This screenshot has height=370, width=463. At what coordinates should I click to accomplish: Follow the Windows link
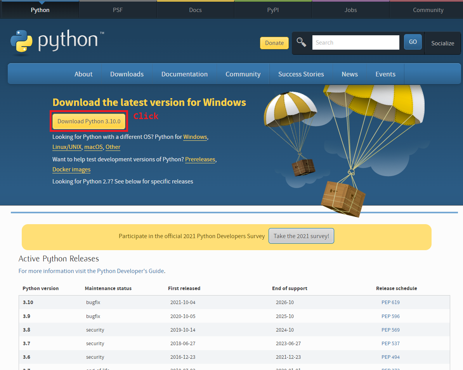(x=195, y=137)
